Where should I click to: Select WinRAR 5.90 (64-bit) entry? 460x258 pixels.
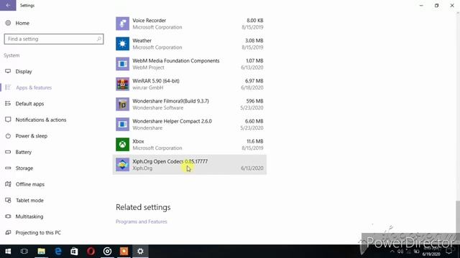click(x=190, y=85)
